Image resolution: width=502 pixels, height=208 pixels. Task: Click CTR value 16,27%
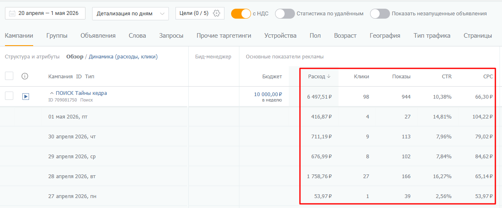442,177
